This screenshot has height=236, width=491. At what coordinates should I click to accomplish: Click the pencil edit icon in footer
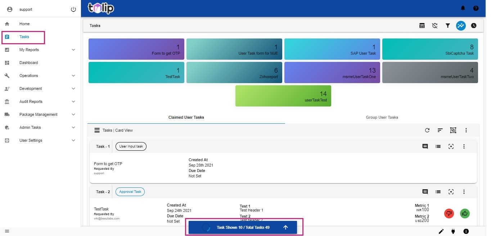tap(441, 231)
